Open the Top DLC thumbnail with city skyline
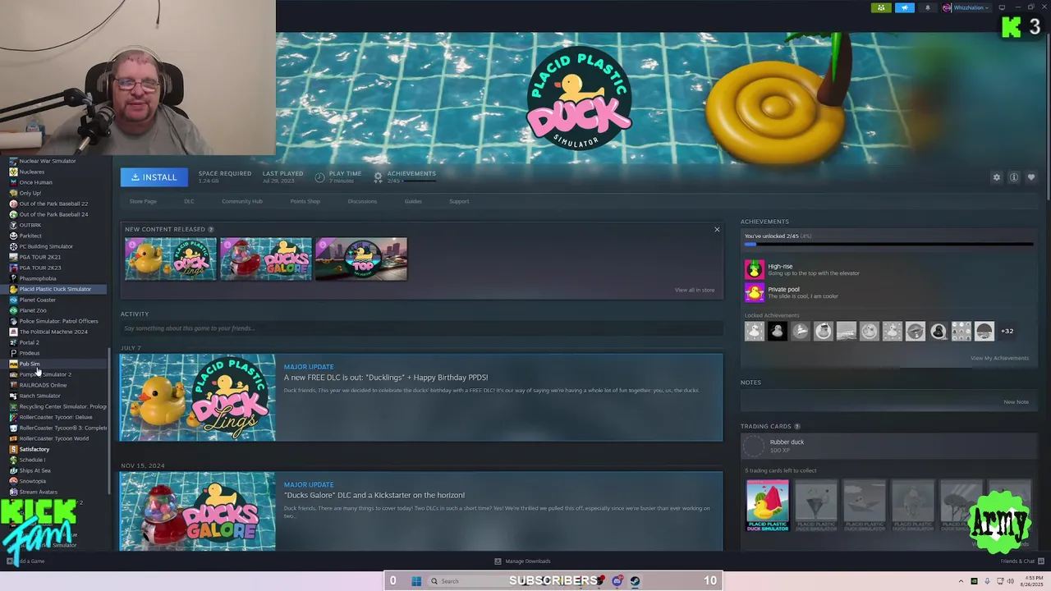The width and height of the screenshot is (1051, 591). coord(361,259)
